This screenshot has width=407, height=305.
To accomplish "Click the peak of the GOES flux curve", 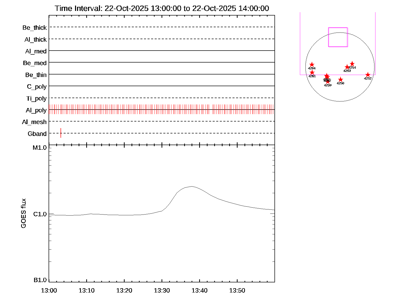I will coord(192,186).
